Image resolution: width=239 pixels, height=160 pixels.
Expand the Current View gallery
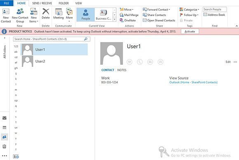pos(115,19)
